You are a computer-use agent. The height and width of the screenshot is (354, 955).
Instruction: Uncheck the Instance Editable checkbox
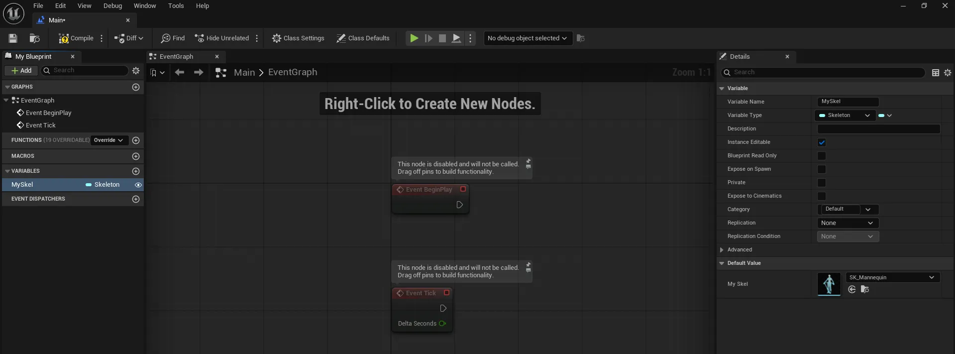pos(822,142)
